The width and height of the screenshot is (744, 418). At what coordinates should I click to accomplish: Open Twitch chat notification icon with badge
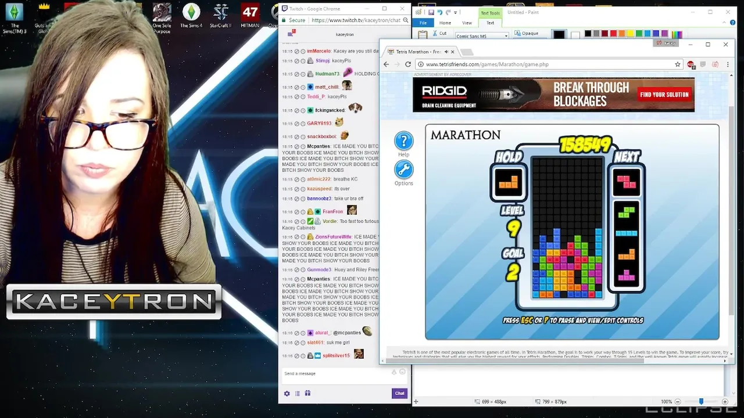point(292,34)
